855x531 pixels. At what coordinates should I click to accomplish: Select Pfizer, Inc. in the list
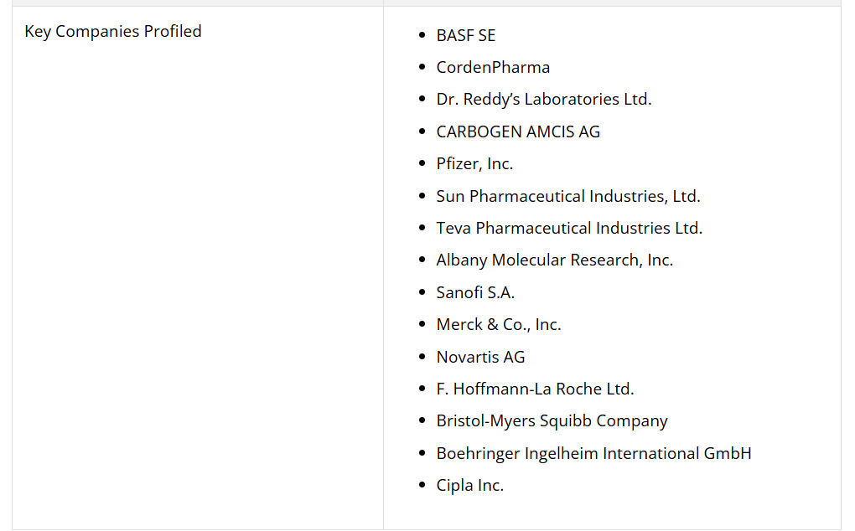tap(474, 164)
